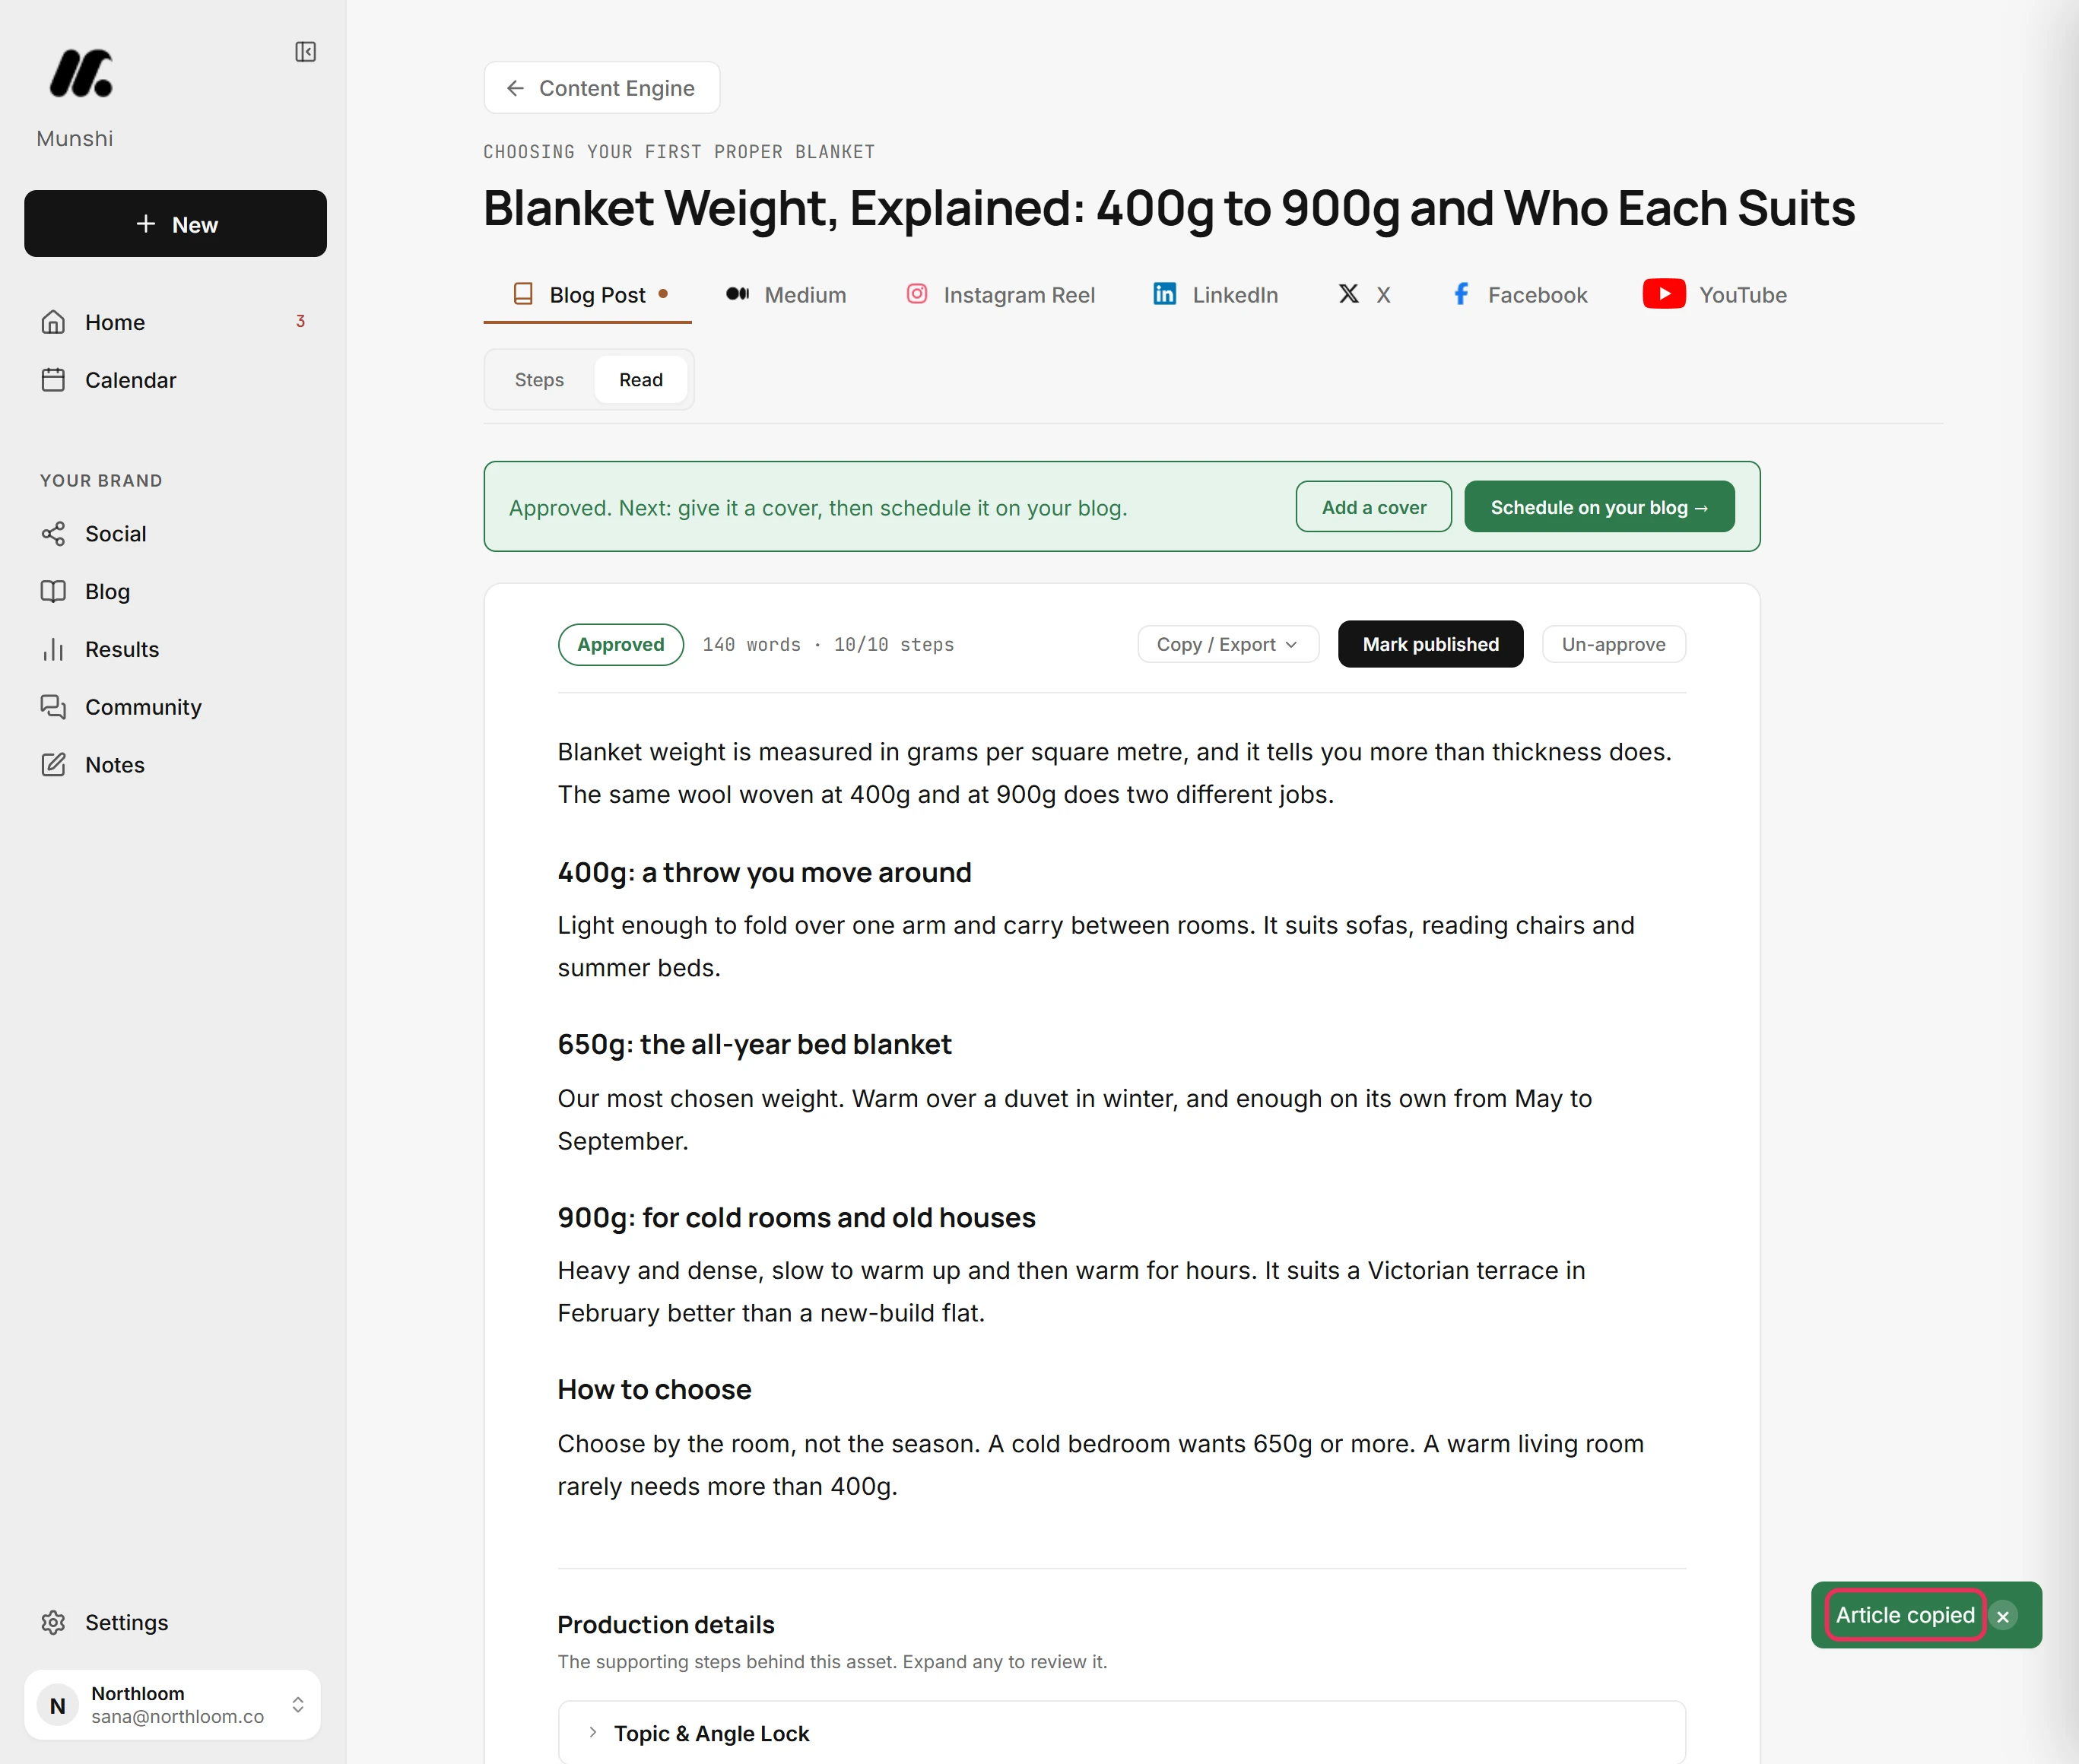Click the Munshi logo icon
This screenshot has height=1764, width=2079.
point(81,73)
